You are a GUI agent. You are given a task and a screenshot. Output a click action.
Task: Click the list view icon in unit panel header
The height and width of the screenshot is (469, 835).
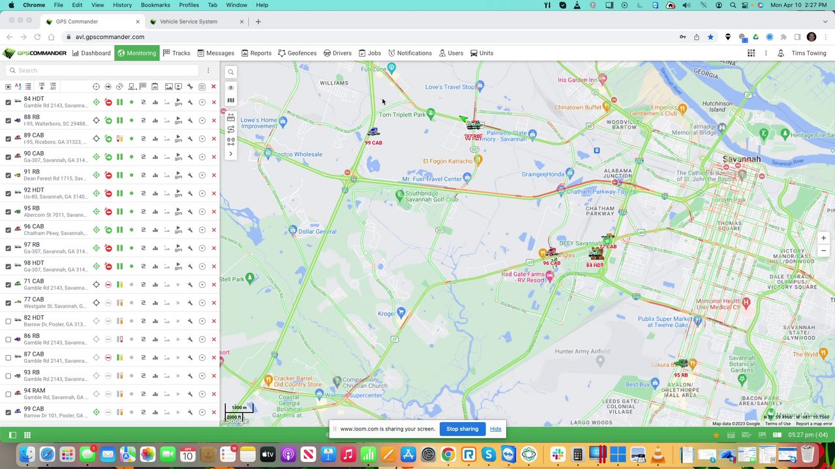28,87
